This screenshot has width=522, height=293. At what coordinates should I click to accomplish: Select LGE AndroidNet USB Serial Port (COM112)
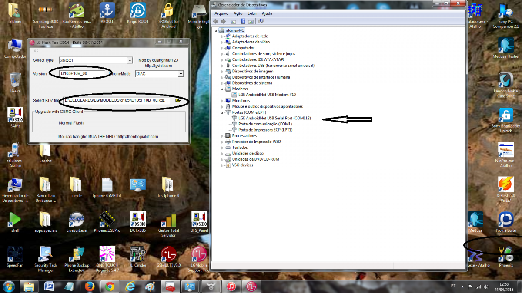pyautogui.click(x=274, y=118)
